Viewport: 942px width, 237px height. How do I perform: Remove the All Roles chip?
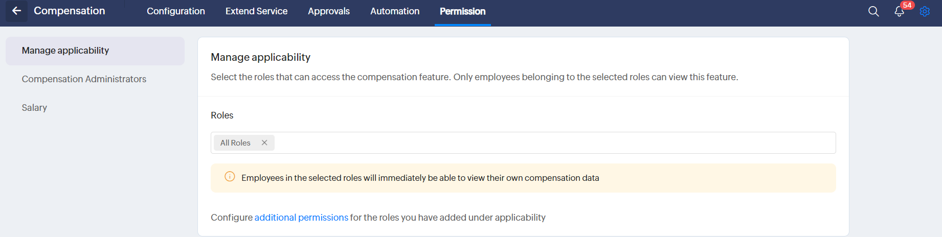click(264, 143)
